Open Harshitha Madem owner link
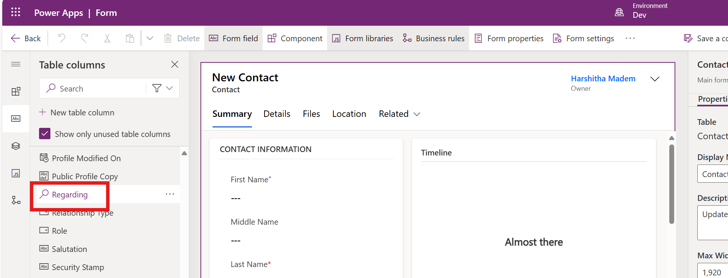Image resolution: width=728 pixels, height=278 pixels. tap(603, 79)
